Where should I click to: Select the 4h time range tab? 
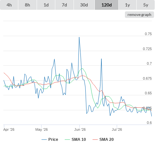(9, 5)
